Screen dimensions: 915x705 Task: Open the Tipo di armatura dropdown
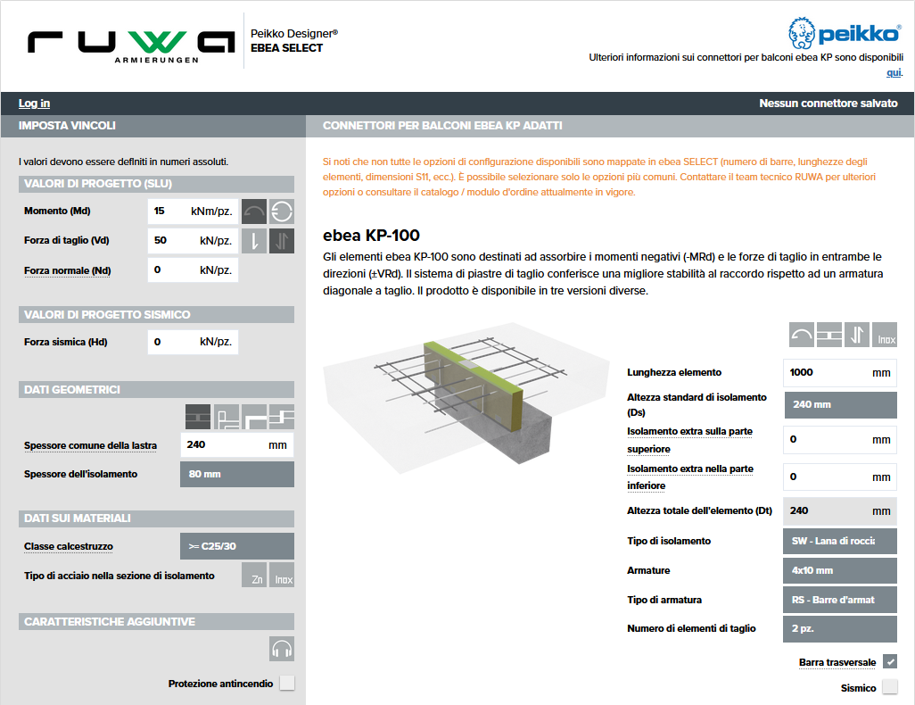(840, 600)
